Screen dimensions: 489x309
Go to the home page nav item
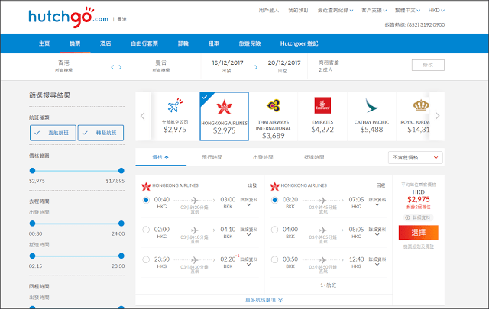tap(44, 43)
